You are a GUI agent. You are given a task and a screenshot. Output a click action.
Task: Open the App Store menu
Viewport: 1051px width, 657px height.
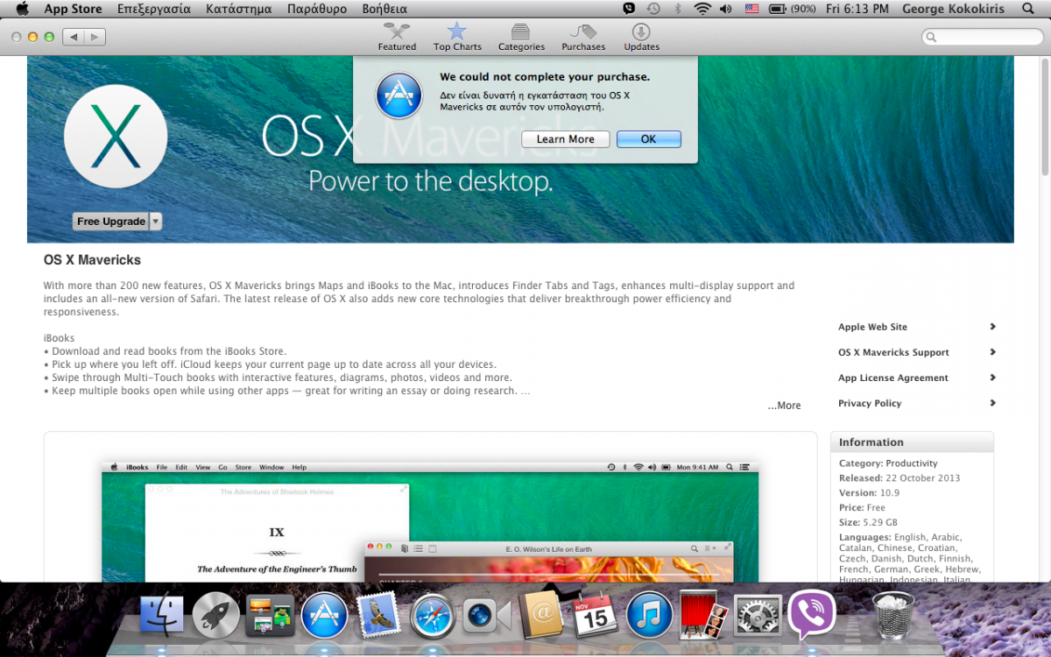(73, 9)
